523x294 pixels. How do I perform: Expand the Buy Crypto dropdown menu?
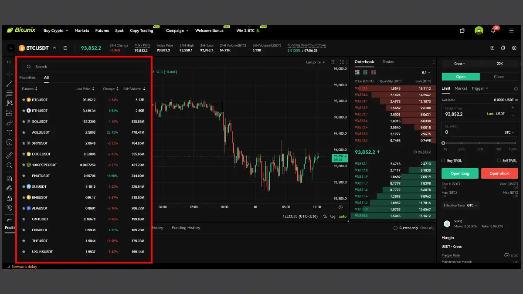point(56,30)
